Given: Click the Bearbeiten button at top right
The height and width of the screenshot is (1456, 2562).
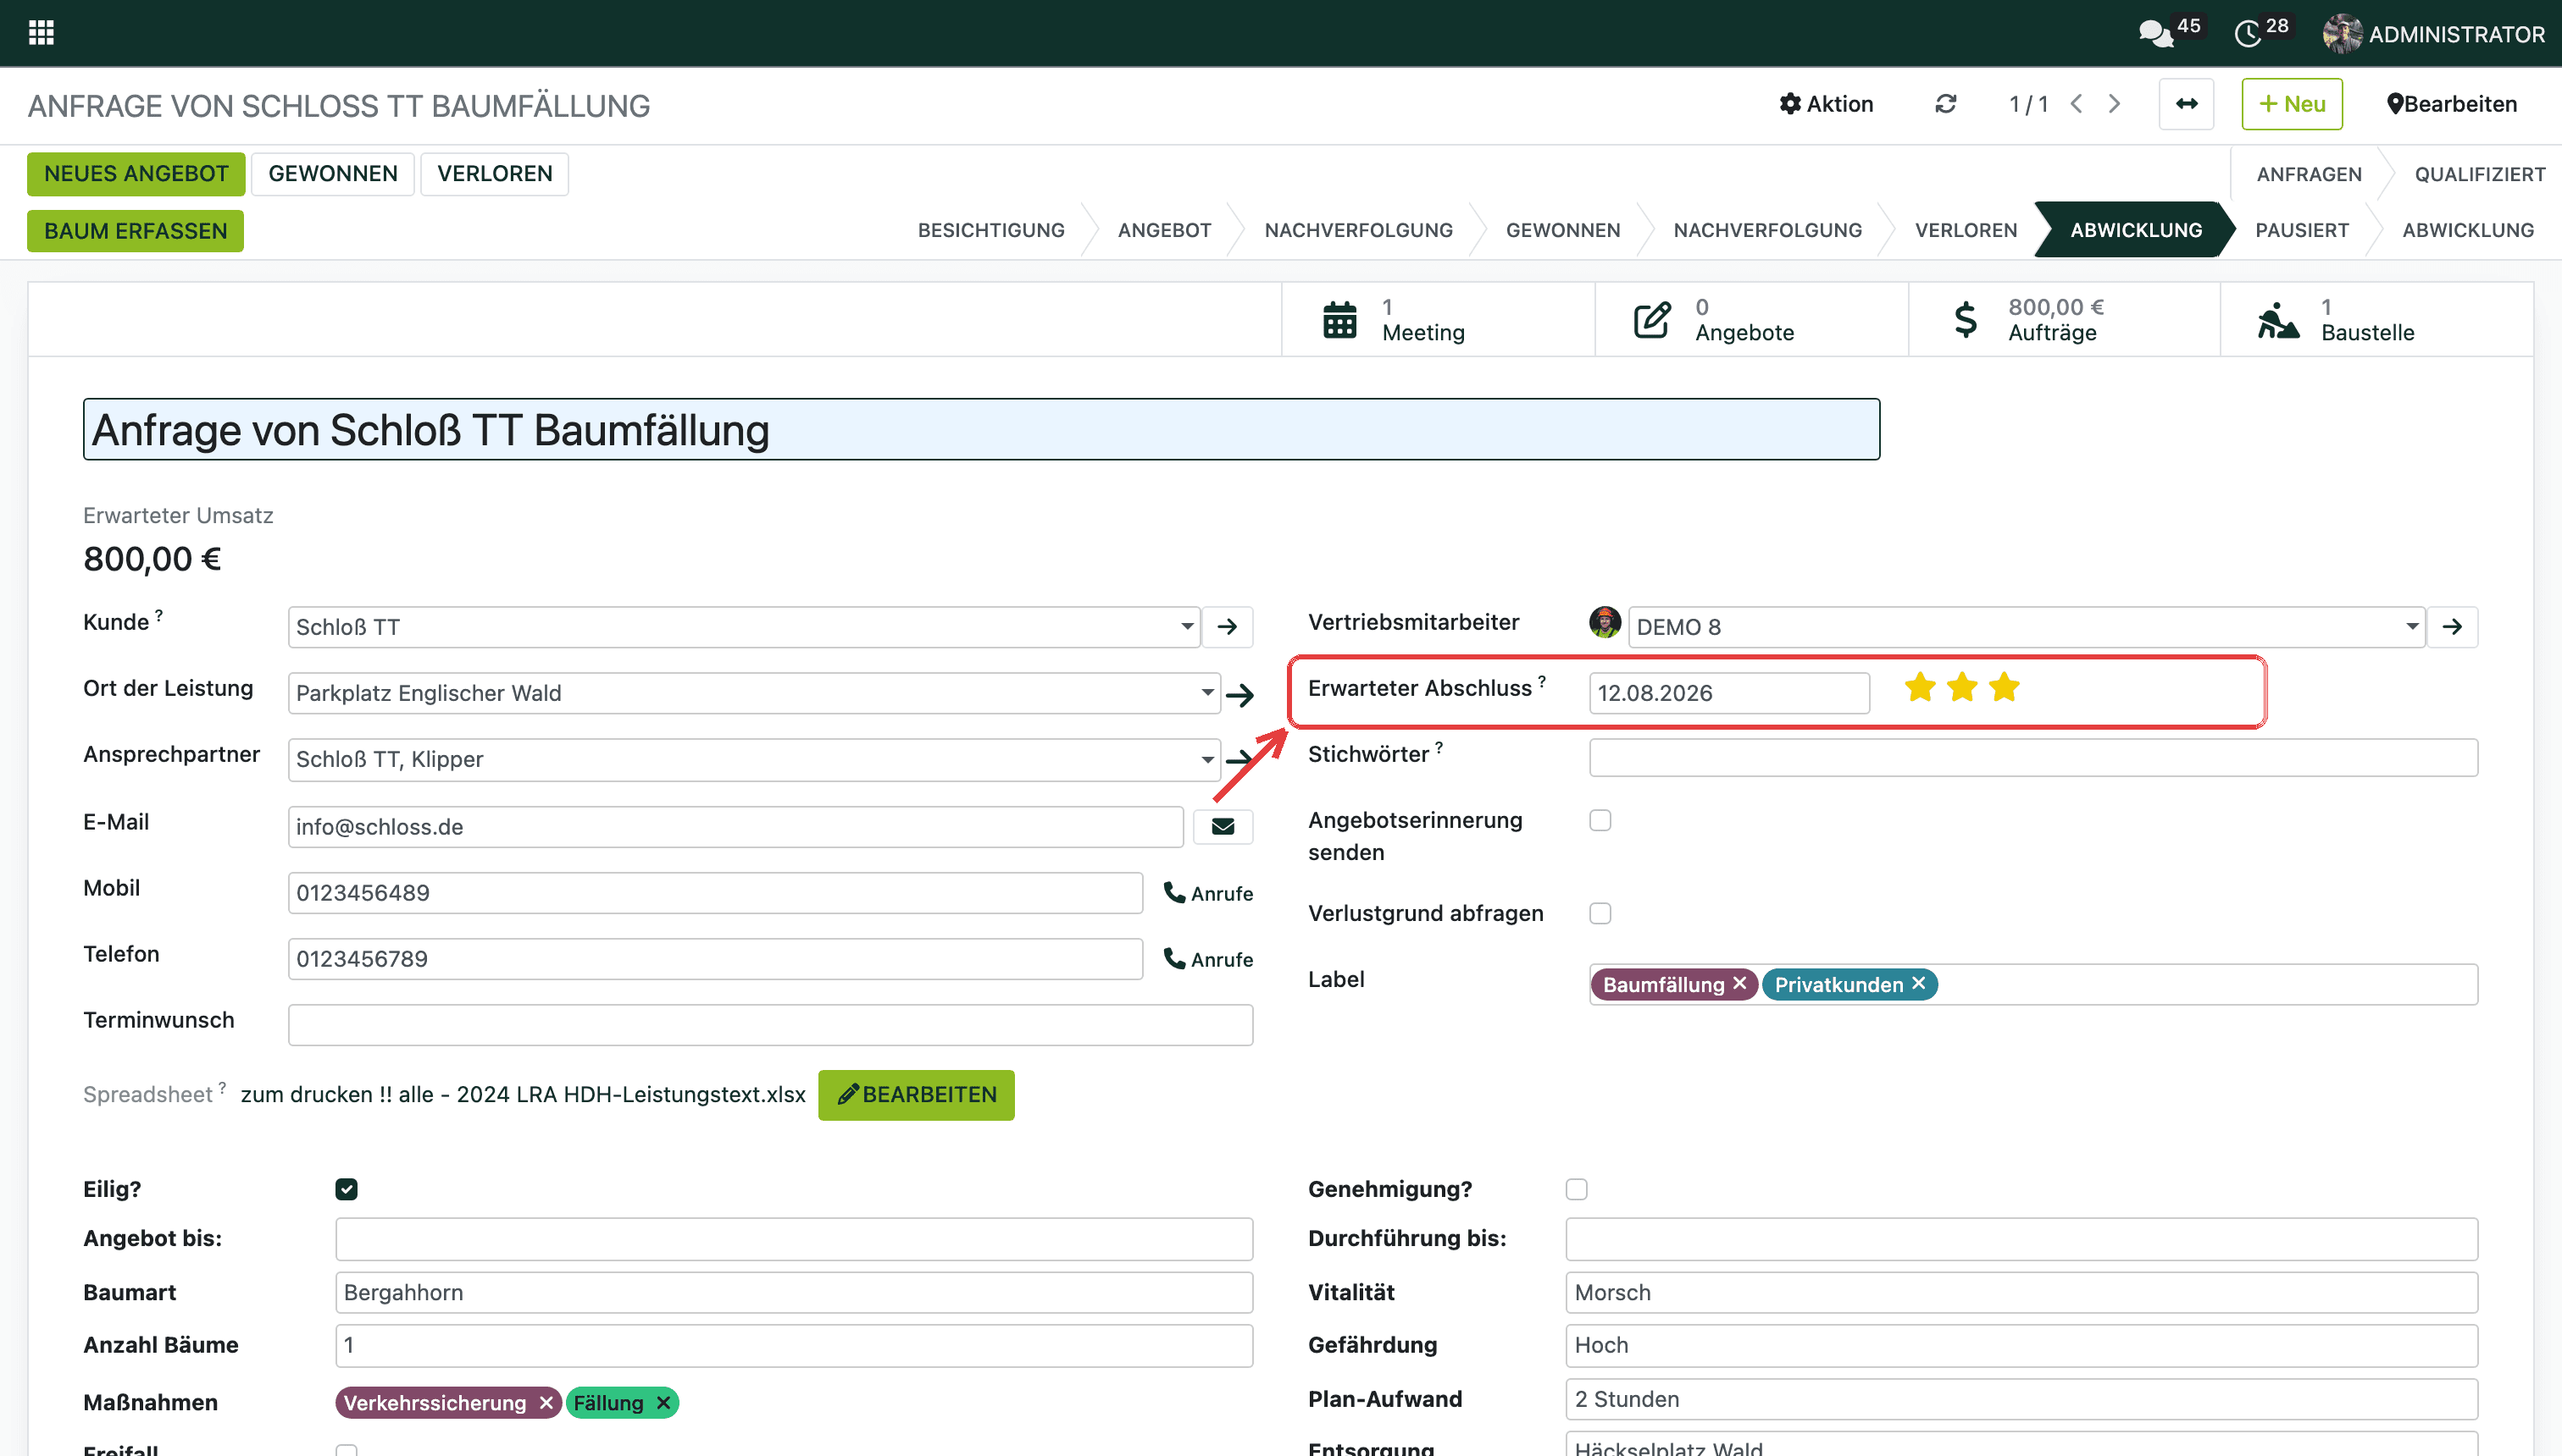Looking at the screenshot, I should (x=2452, y=104).
